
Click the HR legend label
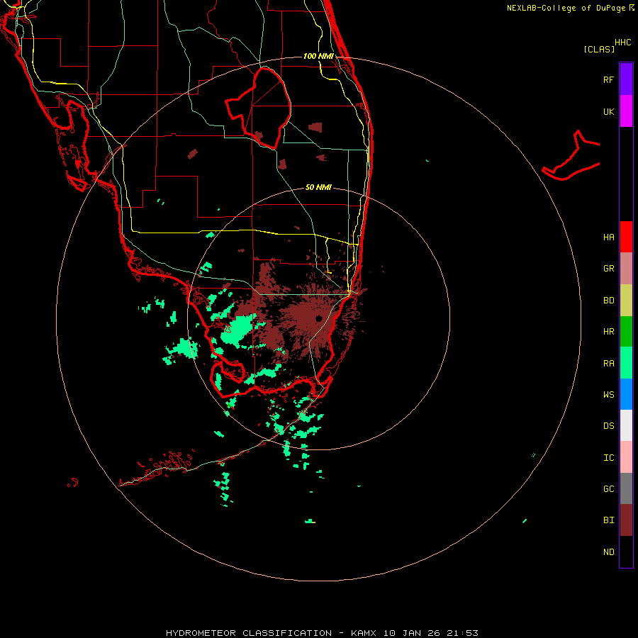[x=608, y=332]
